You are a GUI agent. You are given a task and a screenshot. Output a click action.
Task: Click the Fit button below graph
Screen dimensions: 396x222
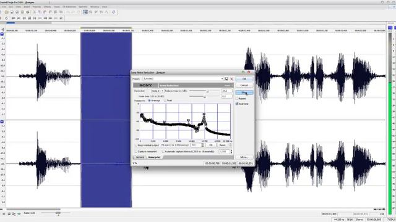[x=210, y=146]
